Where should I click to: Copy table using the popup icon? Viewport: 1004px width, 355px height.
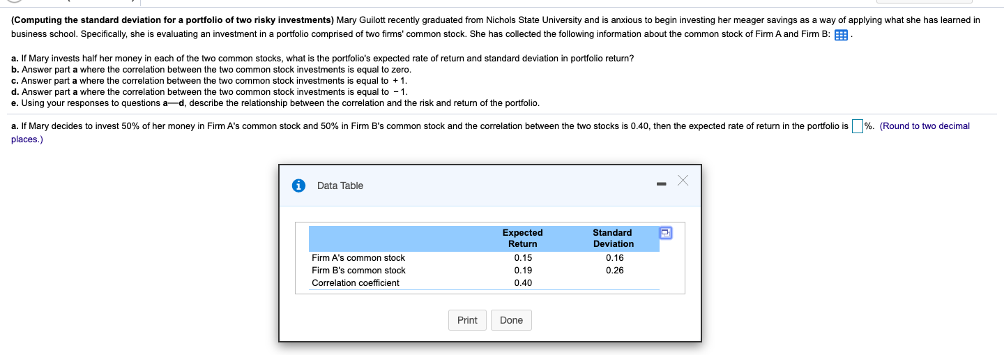pyautogui.click(x=666, y=233)
